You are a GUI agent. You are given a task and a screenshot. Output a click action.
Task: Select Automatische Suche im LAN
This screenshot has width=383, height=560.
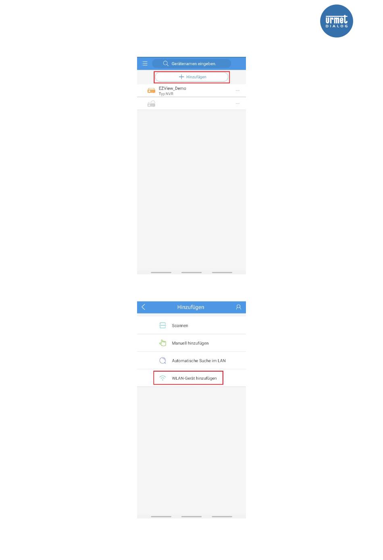point(191,360)
